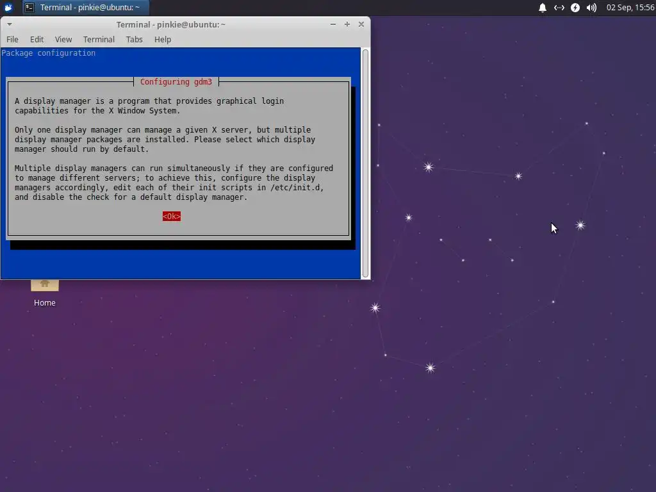Minimize the Terminal window

coord(333,24)
